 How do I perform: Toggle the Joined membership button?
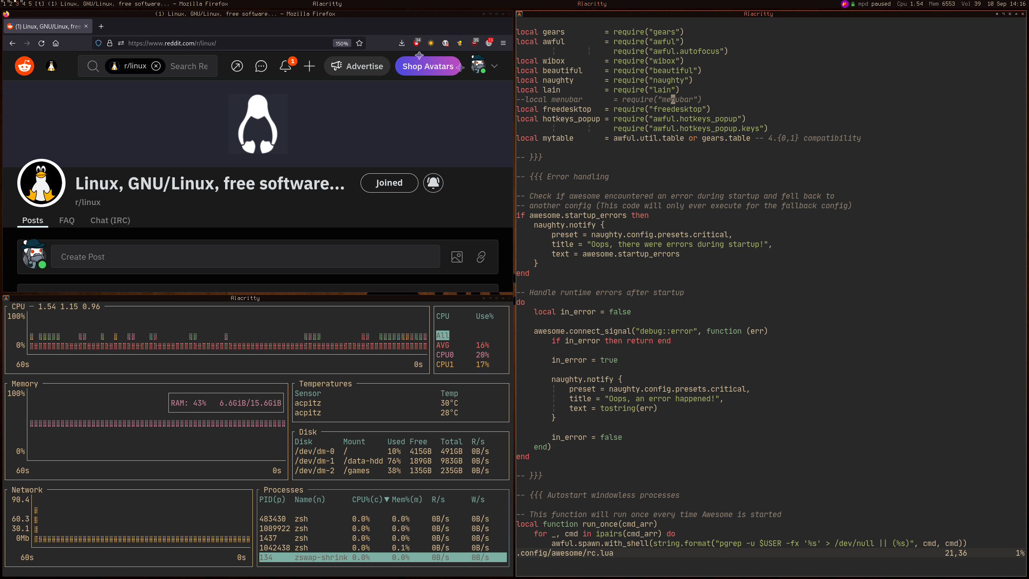click(x=389, y=183)
